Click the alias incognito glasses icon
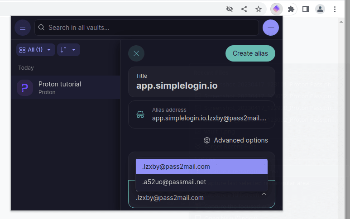This screenshot has width=350, height=219. (140, 114)
